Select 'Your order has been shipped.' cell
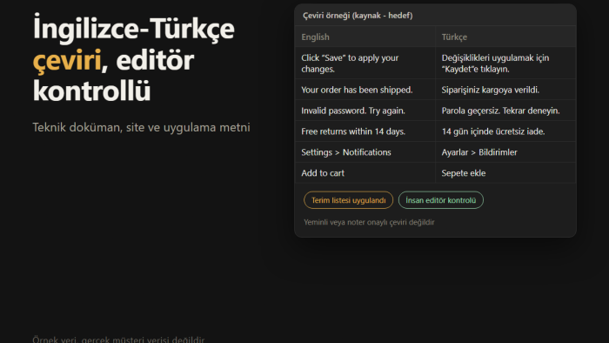Viewport: 609px width, 343px height. point(365,90)
